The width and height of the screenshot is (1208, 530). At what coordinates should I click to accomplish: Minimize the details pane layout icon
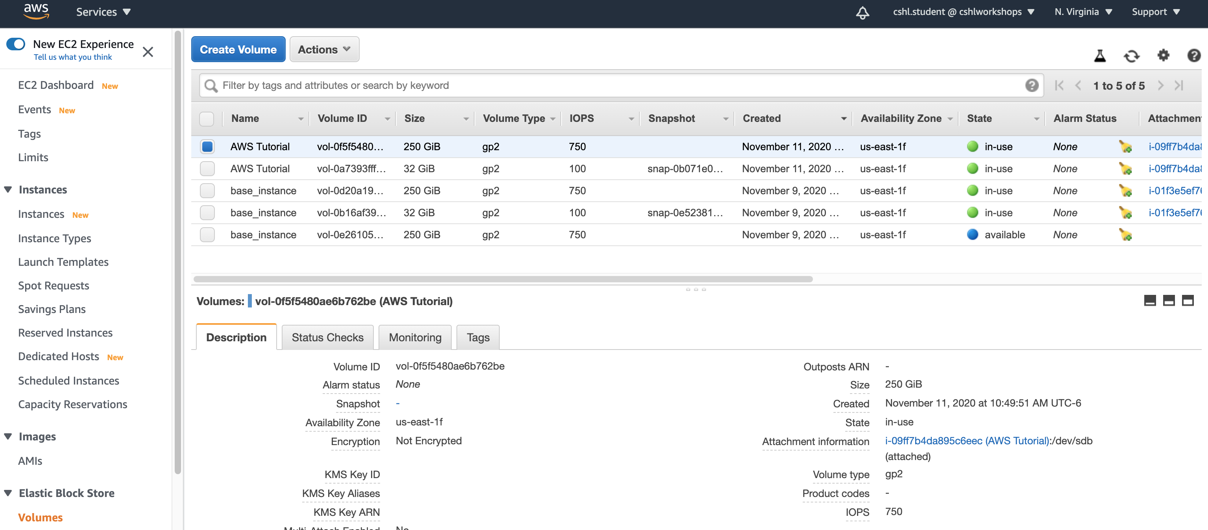(x=1150, y=300)
